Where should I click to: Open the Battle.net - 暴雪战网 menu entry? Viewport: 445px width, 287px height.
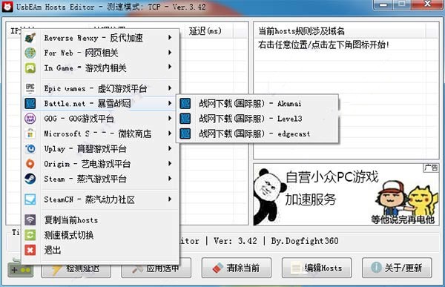[x=100, y=104]
